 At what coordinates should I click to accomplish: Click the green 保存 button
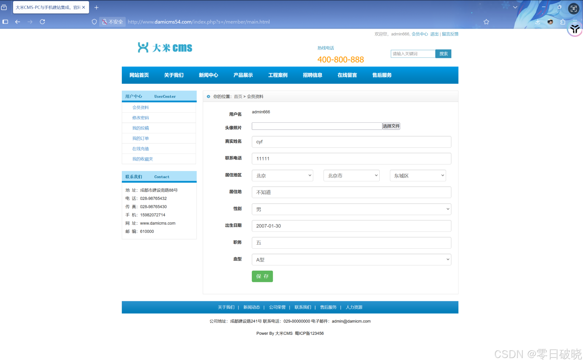pos(262,276)
